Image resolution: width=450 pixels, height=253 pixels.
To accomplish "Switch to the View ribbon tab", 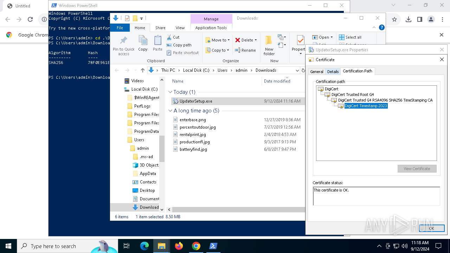I will (180, 28).
